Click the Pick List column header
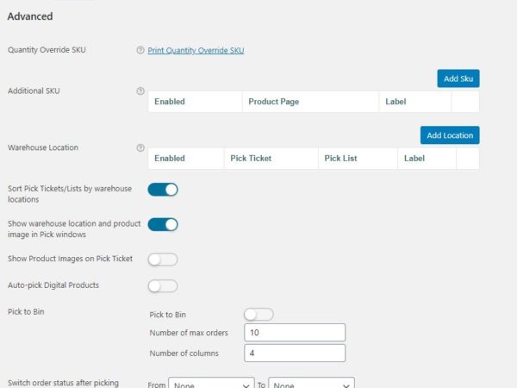The image size is (517, 388). 342,159
